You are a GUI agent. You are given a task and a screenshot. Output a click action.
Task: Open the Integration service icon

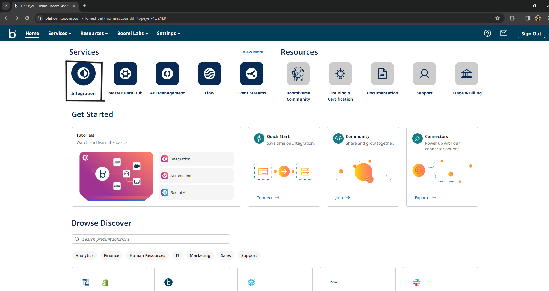(84, 73)
